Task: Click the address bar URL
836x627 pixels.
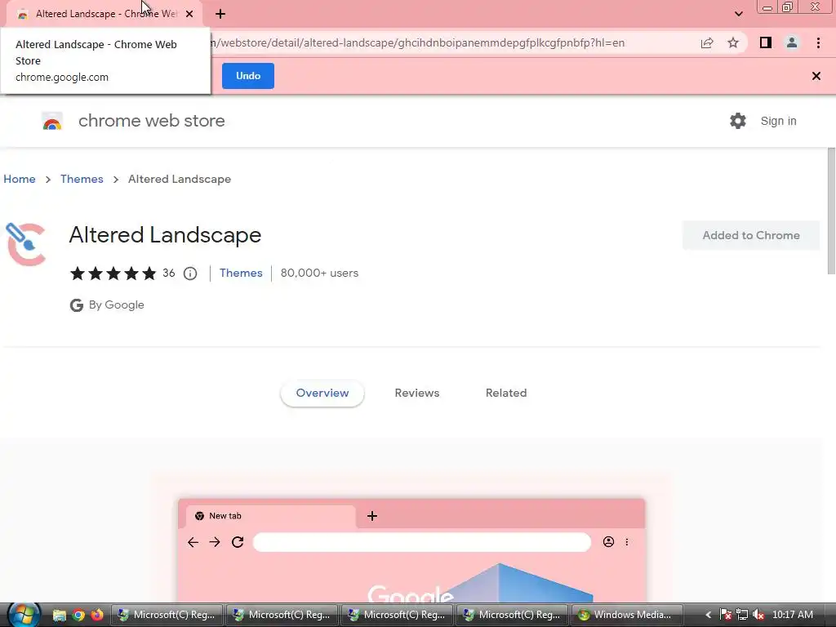Action: click(417, 42)
